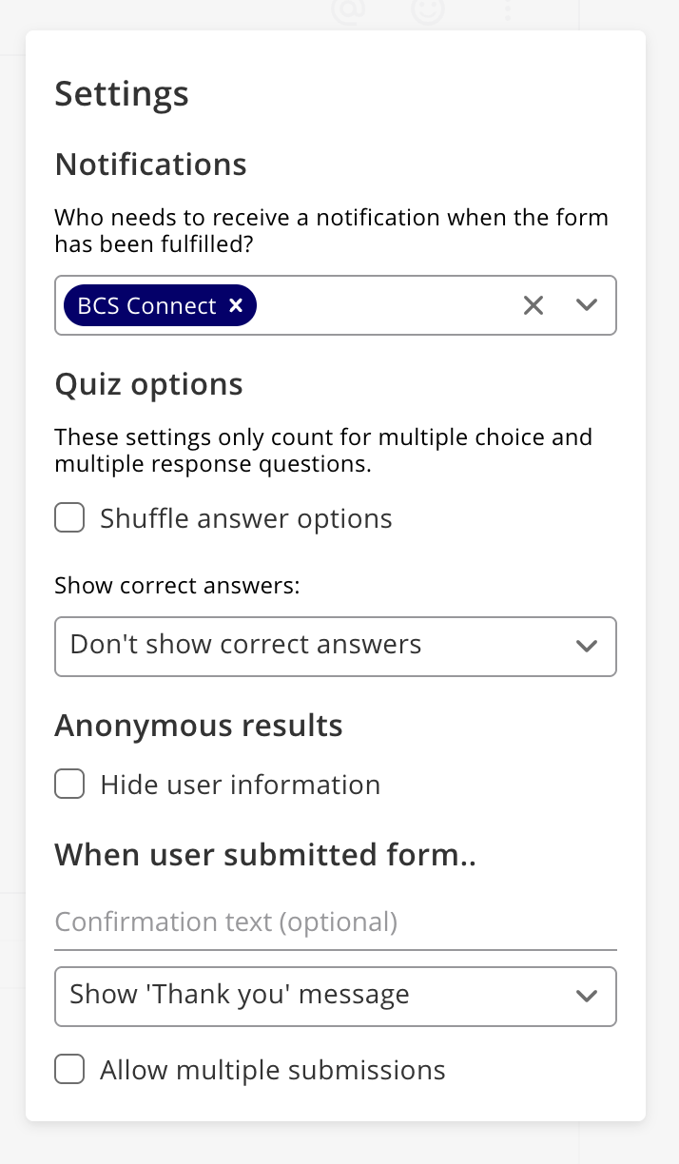Viewport: 679px width, 1164px height.
Task: Click the Allow multiple submissions label
Action: click(x=273, y=1070)
